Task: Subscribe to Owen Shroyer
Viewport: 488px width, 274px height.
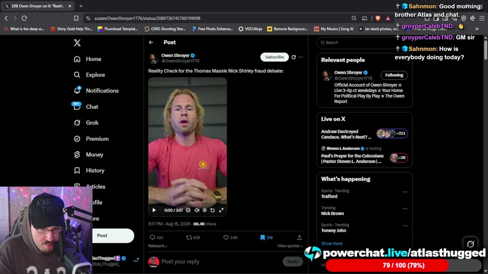Action: pyautogui.click(x=274, y=57)
